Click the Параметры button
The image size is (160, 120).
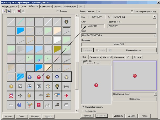[134, 99]
